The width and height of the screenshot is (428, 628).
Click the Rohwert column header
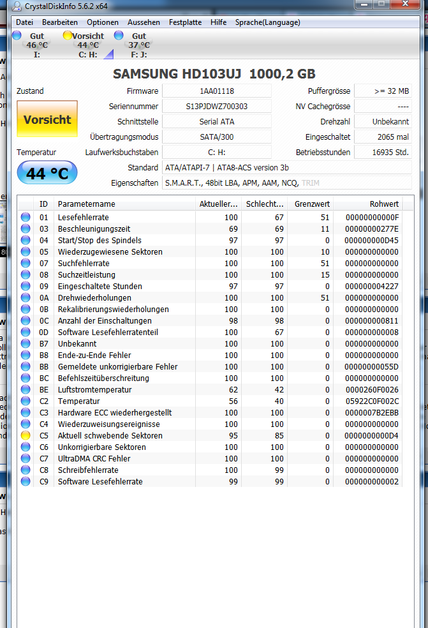pos(367,204)
